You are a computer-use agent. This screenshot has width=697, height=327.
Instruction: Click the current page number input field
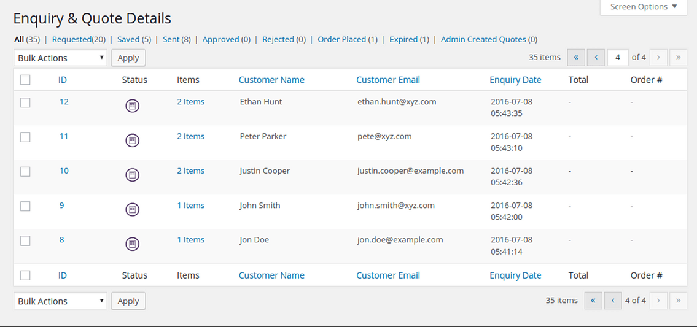coord(618,58)
